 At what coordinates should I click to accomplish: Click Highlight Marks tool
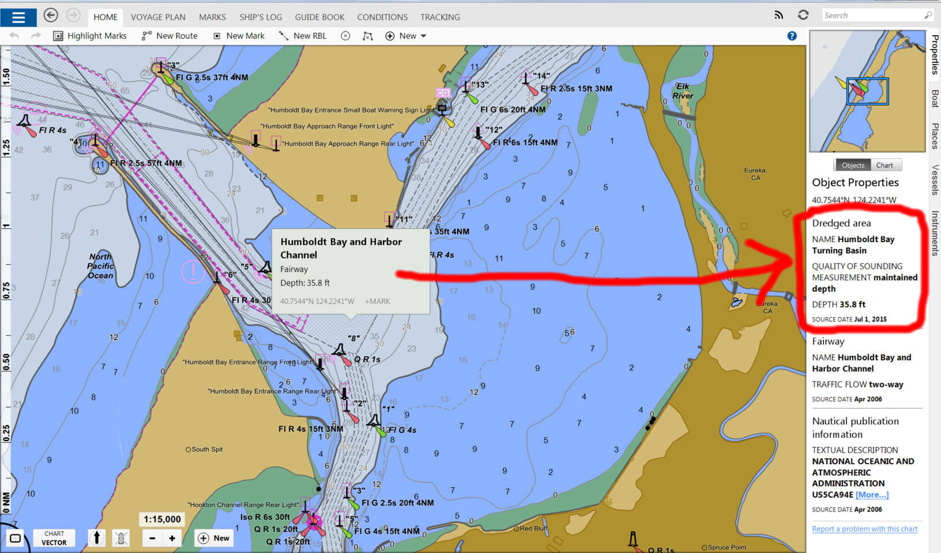click(90, 36)
